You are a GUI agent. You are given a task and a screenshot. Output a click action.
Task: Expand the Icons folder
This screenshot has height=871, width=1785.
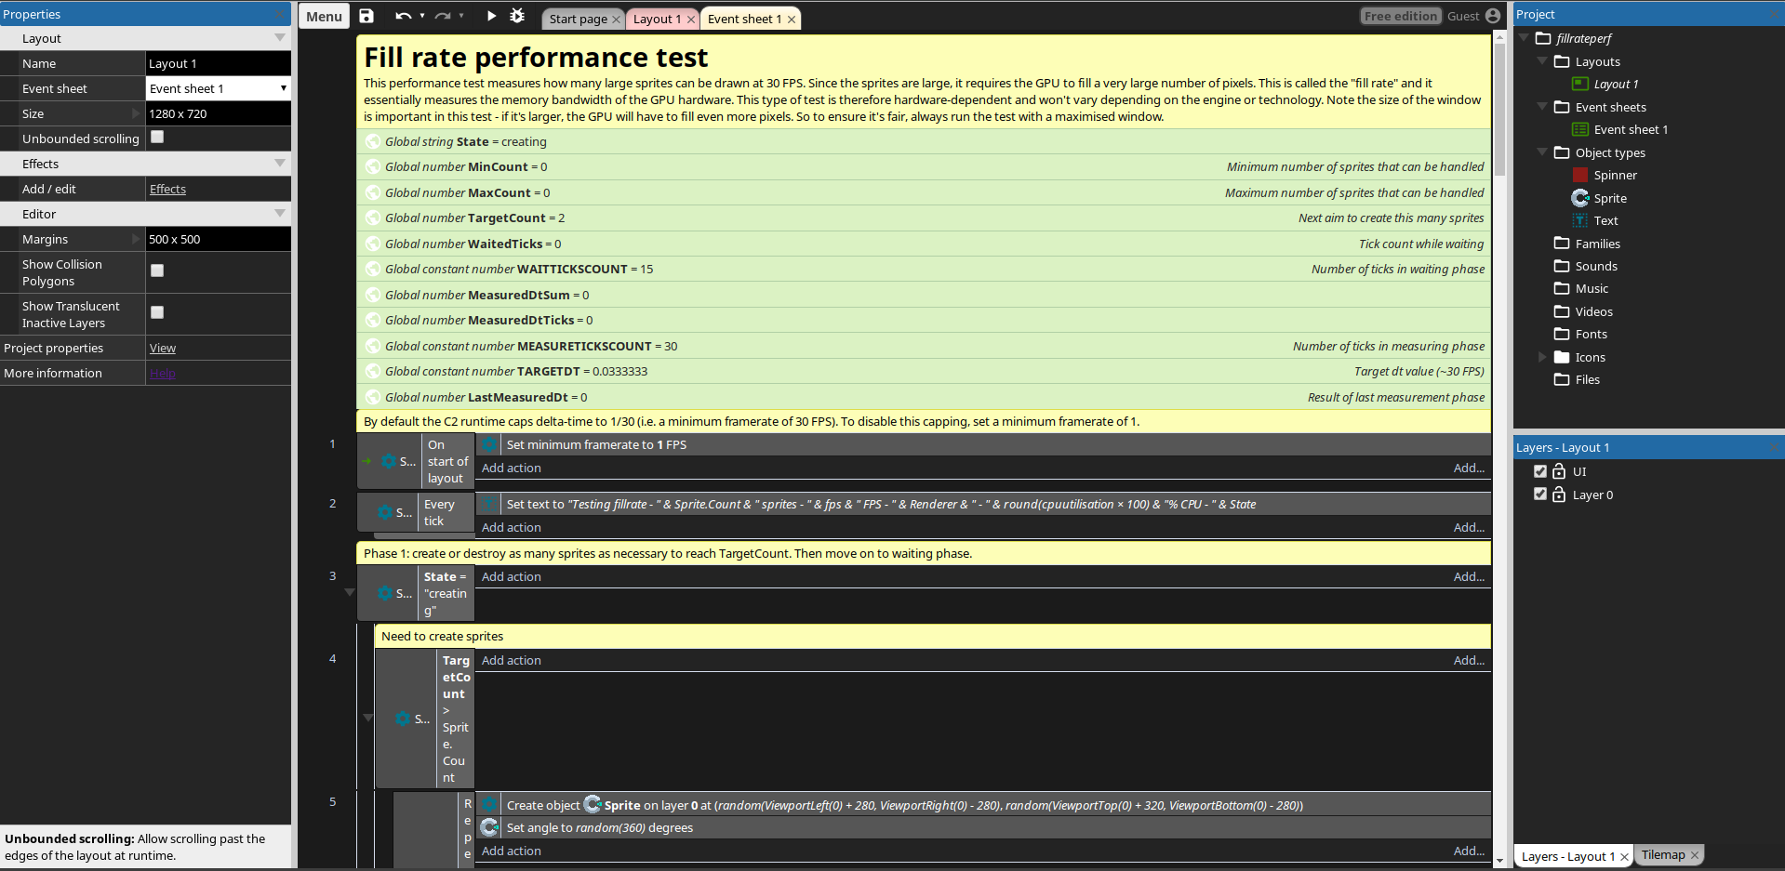click(1543, 357)
